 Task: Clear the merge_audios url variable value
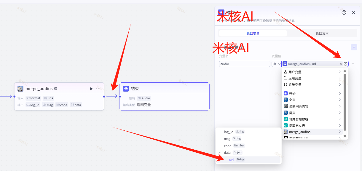coord(341,64)
